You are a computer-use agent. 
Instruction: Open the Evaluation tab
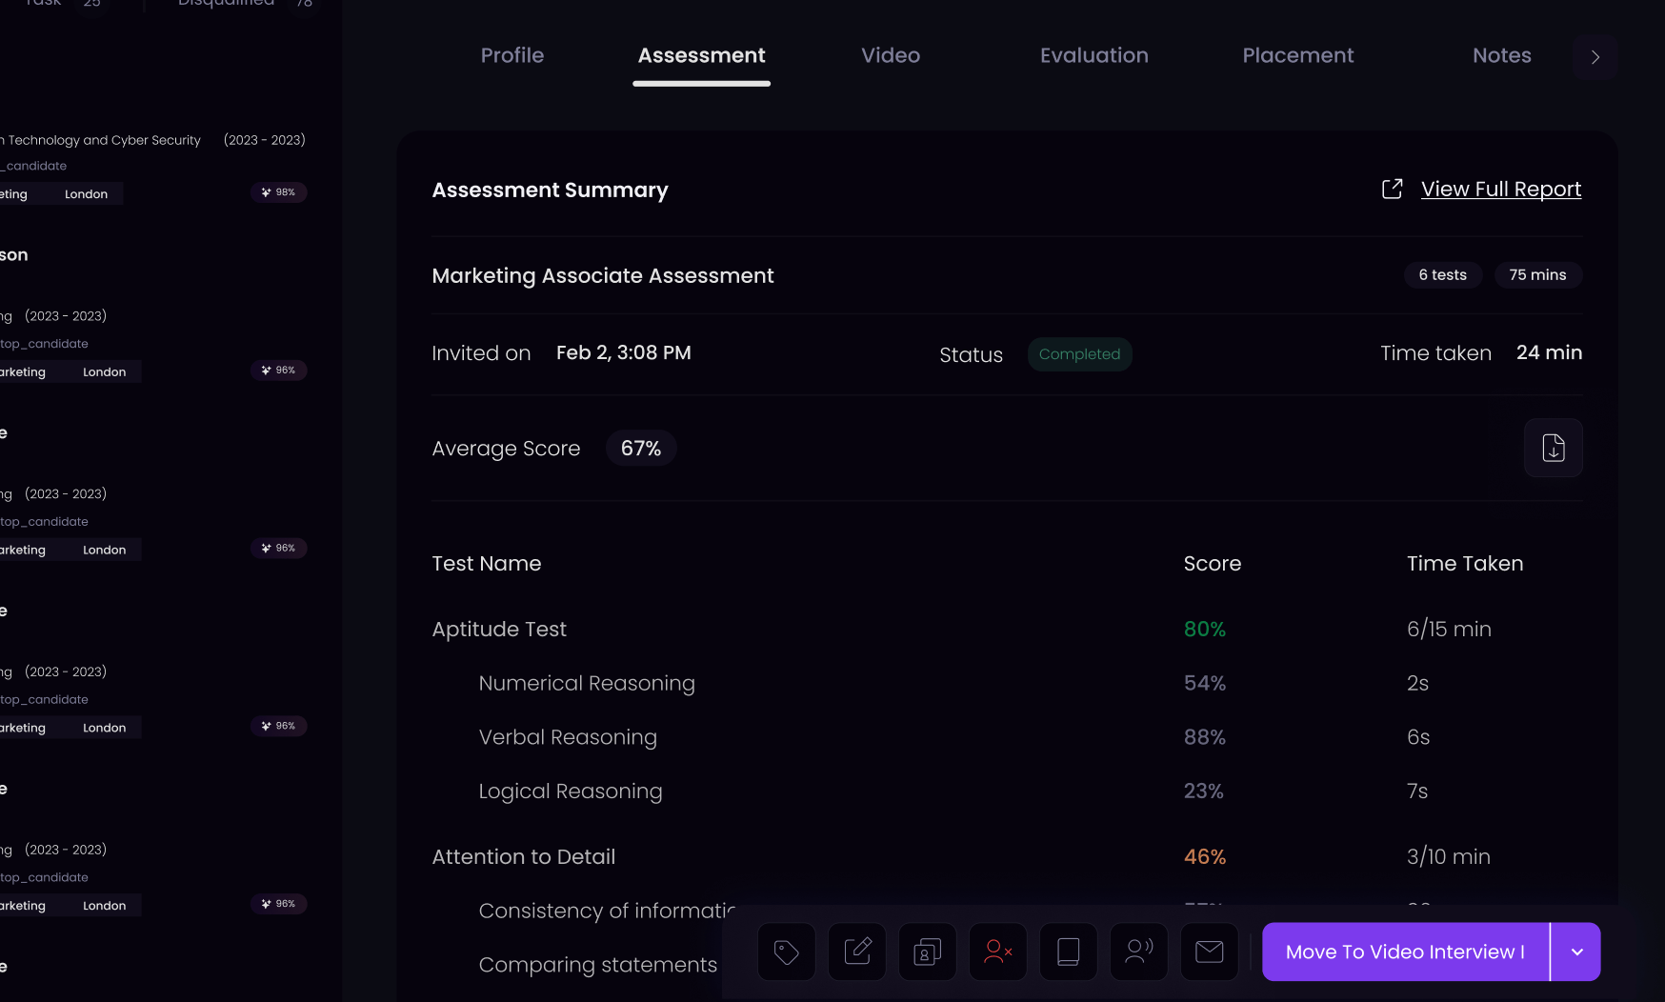coord(1093,55)
